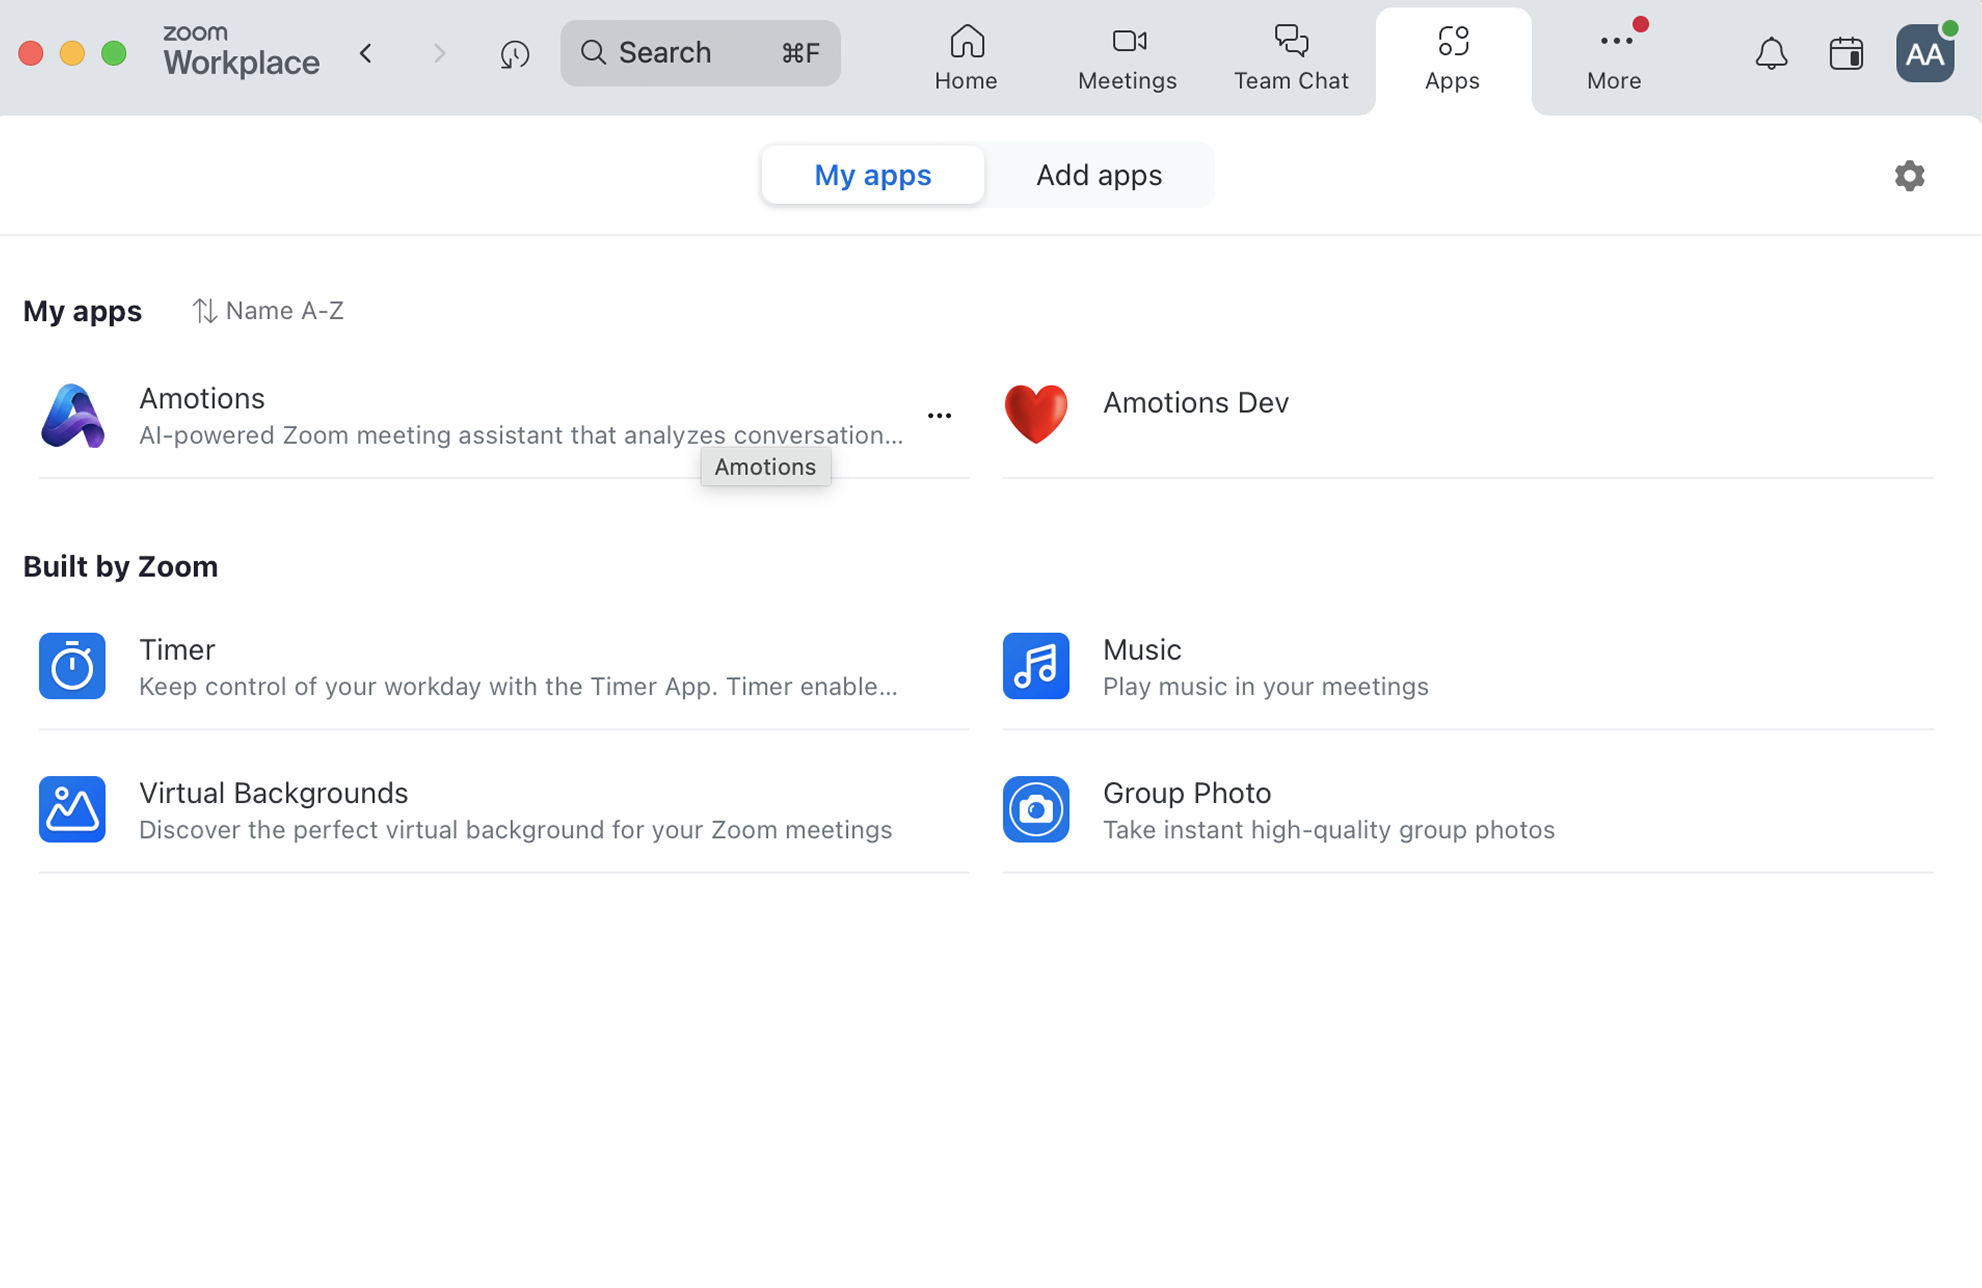The width and height of the screenshot is (1982, 1288).
Task: Click the Timer description text
Action: (518, 687)
